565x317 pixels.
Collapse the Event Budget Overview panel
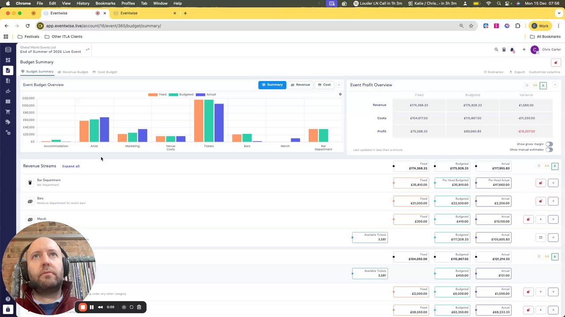(339, 85)
